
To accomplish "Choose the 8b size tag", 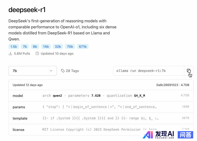I will coord(35,47).
